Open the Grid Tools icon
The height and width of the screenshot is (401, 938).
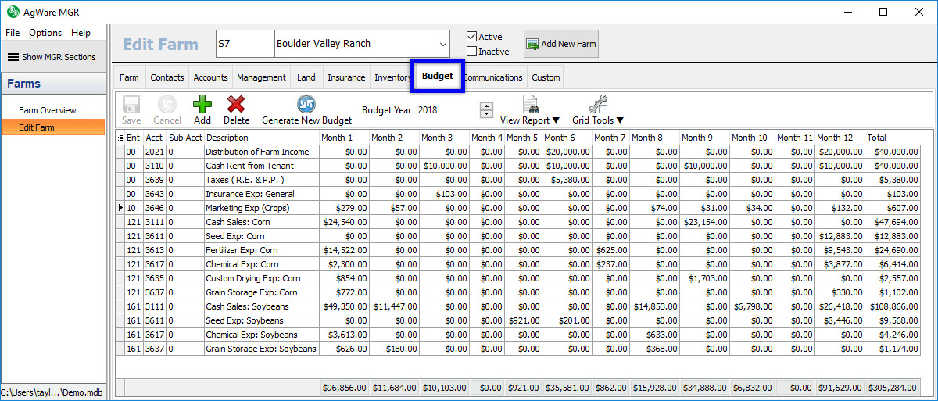coord(597,105)
